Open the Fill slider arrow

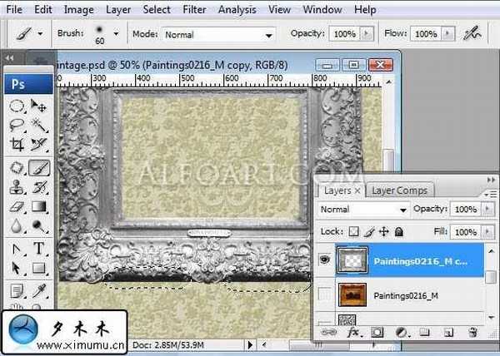pos(487,232)
